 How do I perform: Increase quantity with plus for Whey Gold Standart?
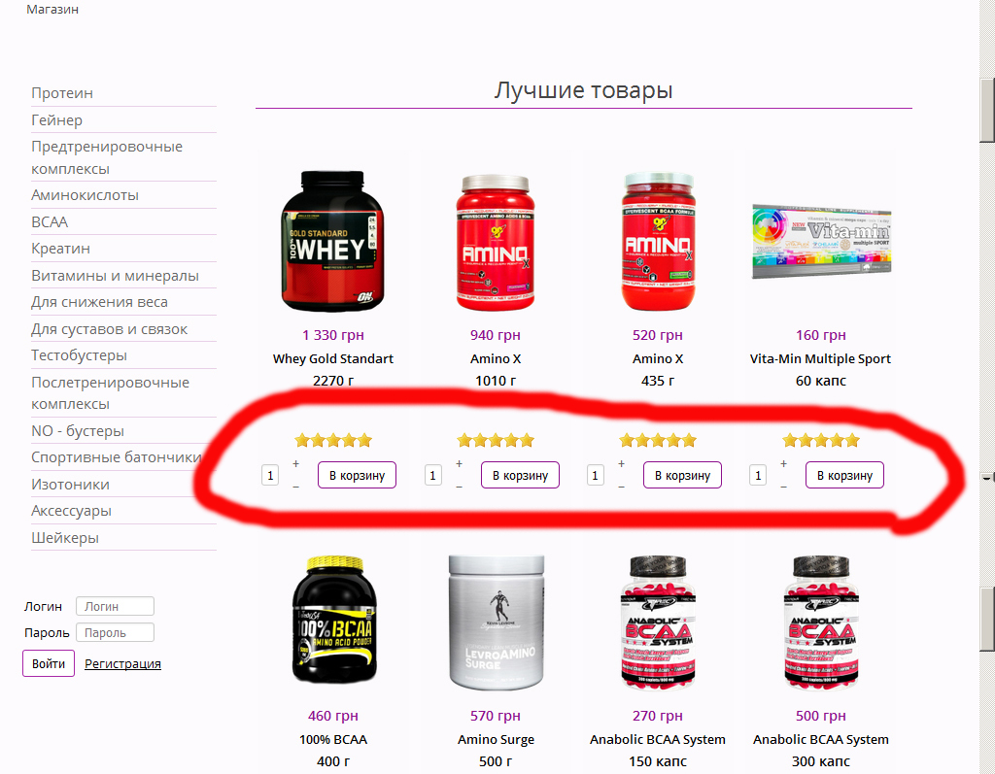point(295,464)
